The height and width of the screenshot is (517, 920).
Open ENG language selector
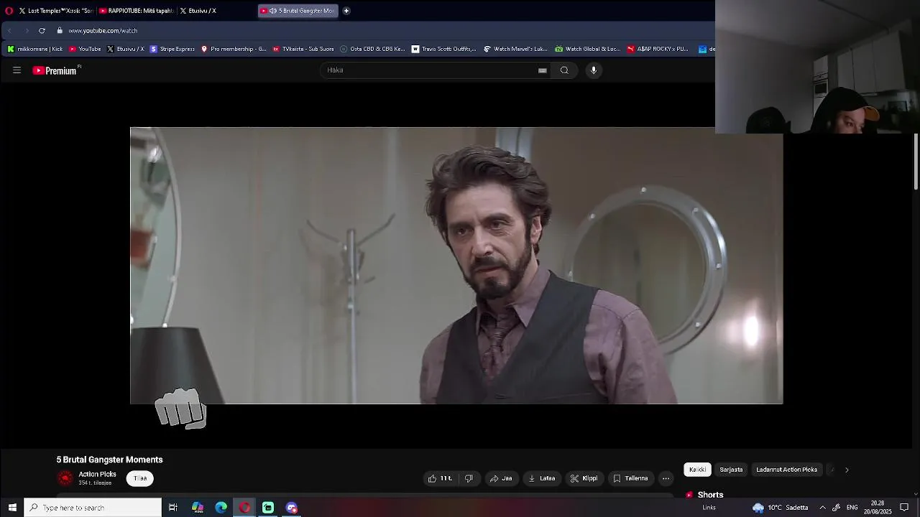click(x=852, y=508)
